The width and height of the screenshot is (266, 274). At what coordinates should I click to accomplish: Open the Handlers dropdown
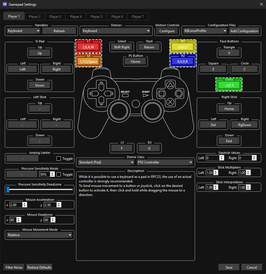pyautogui.click(x=23, y=31)
